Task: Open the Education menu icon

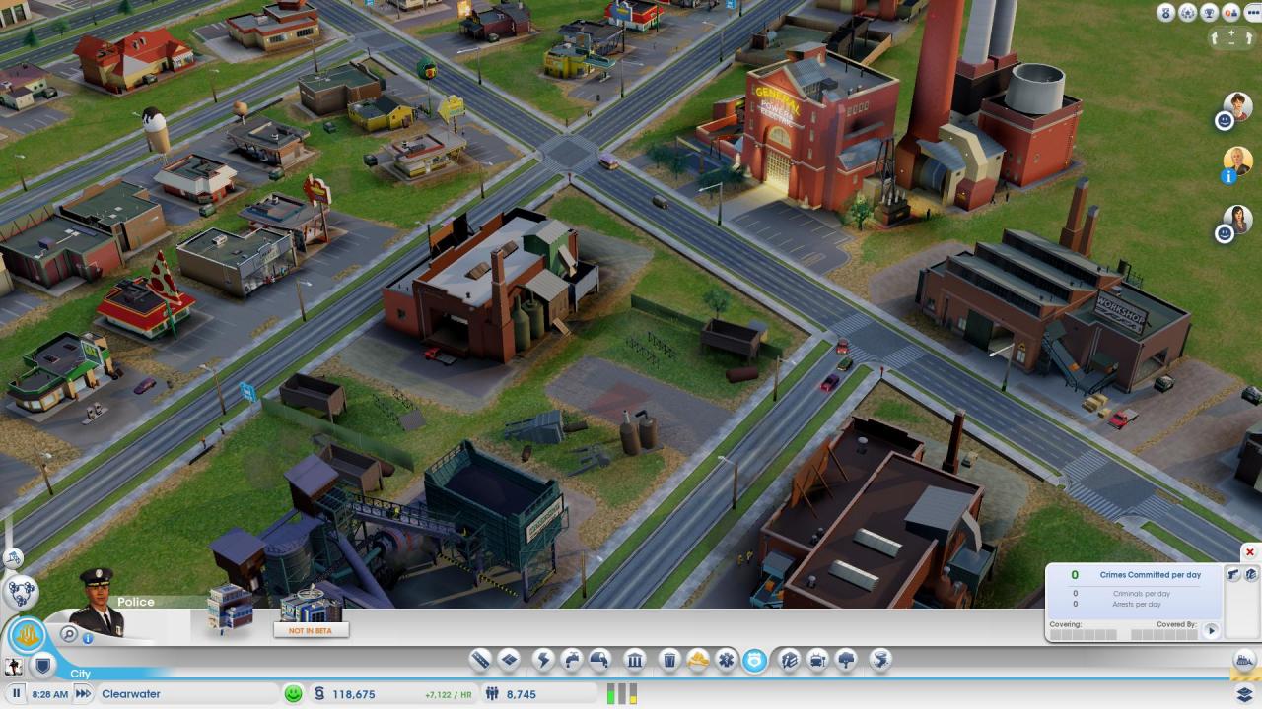Action: click(789, 660)
